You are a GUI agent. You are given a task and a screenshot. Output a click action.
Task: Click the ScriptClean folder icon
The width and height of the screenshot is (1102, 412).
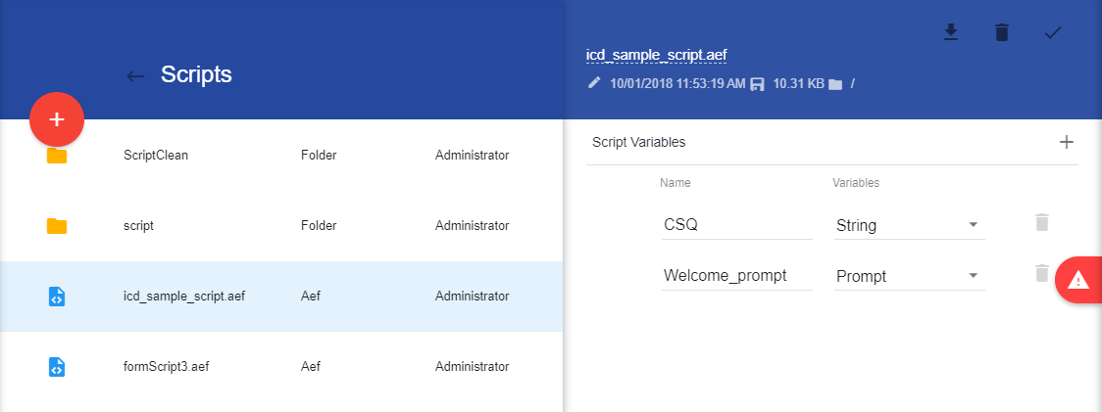57,156
